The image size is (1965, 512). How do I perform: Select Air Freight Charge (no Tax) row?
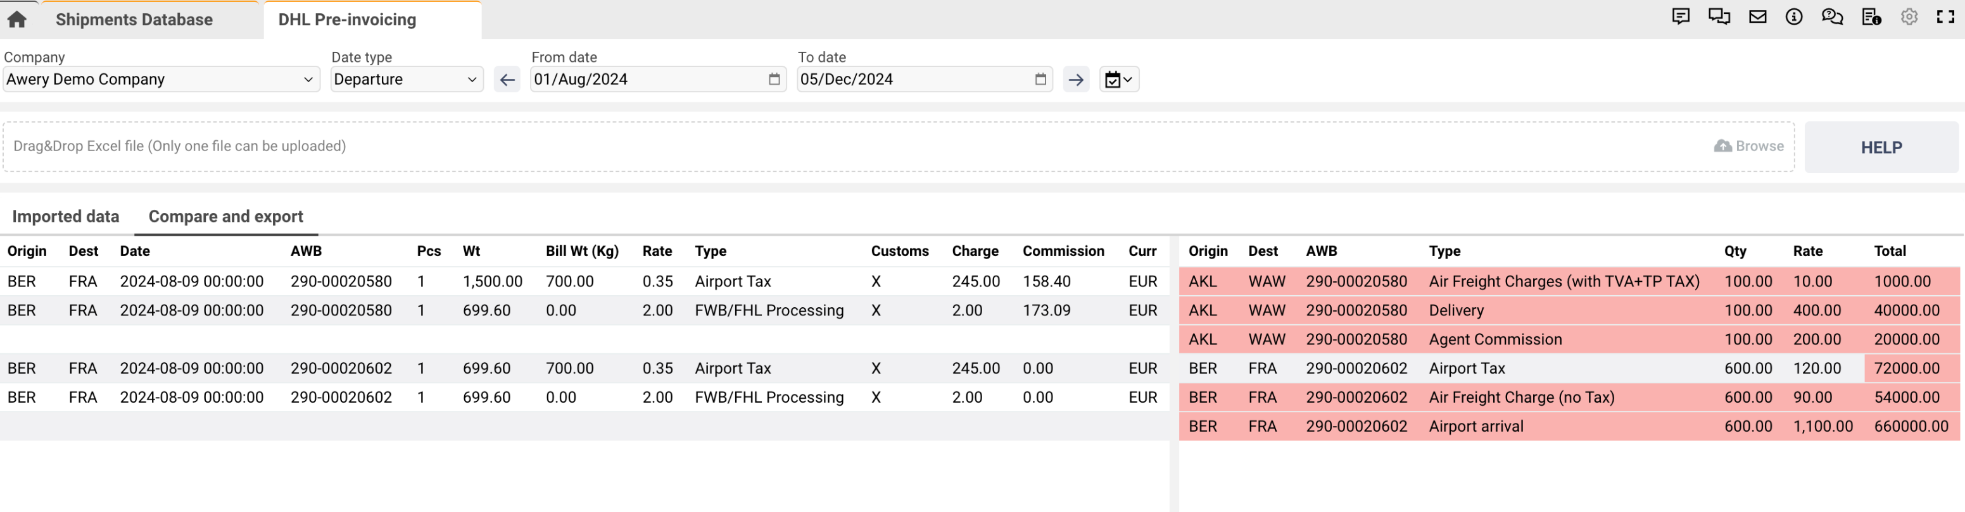[x=1569, y=397]
